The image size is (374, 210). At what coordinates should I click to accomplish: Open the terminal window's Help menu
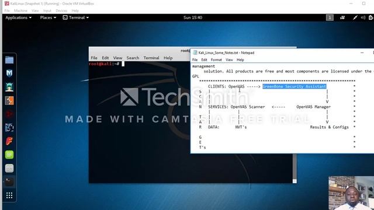tap(168, 58)
